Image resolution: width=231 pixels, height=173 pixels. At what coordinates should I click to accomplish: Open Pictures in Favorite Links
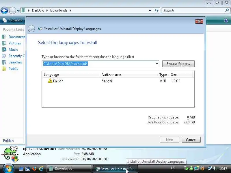coord(15,43)
